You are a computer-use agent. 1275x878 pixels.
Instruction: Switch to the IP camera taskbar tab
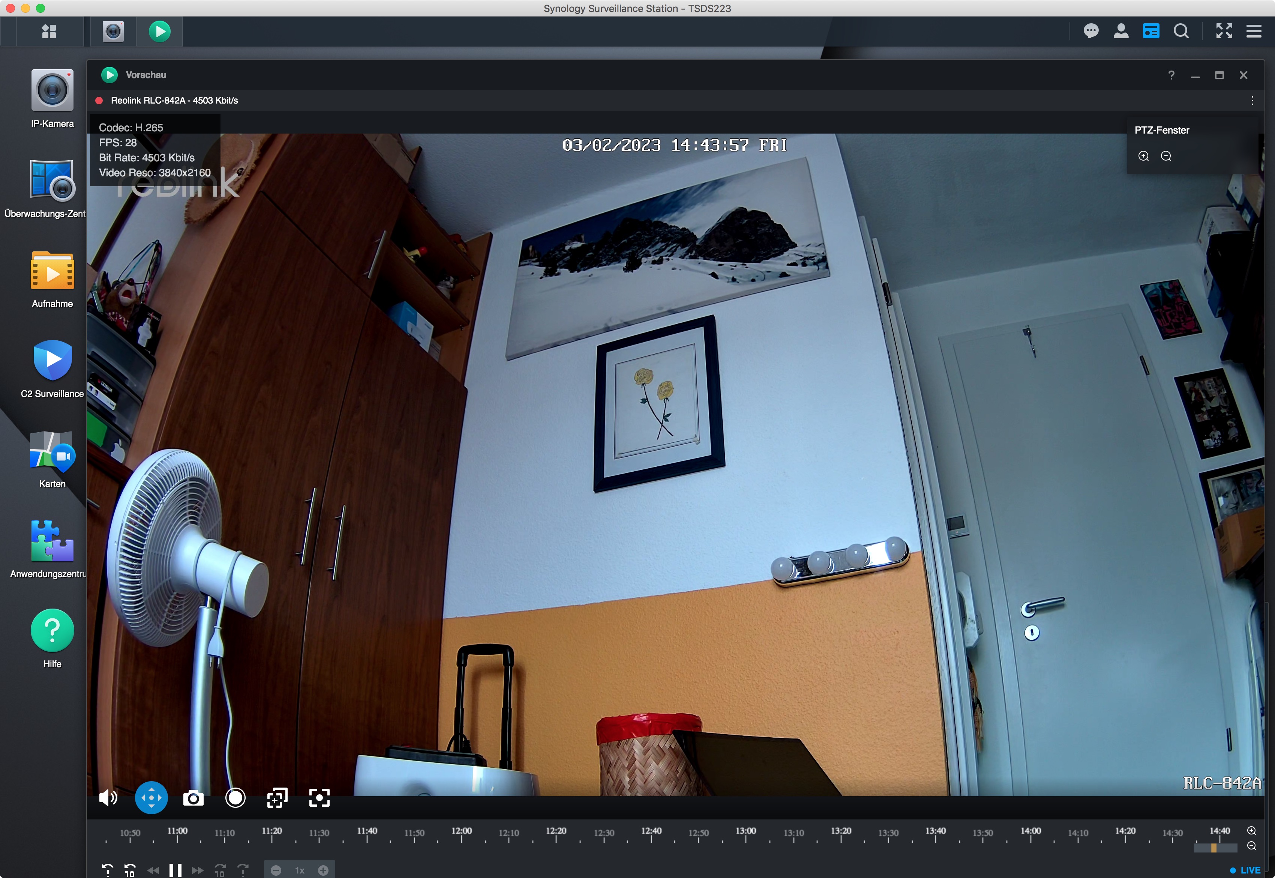113,32
